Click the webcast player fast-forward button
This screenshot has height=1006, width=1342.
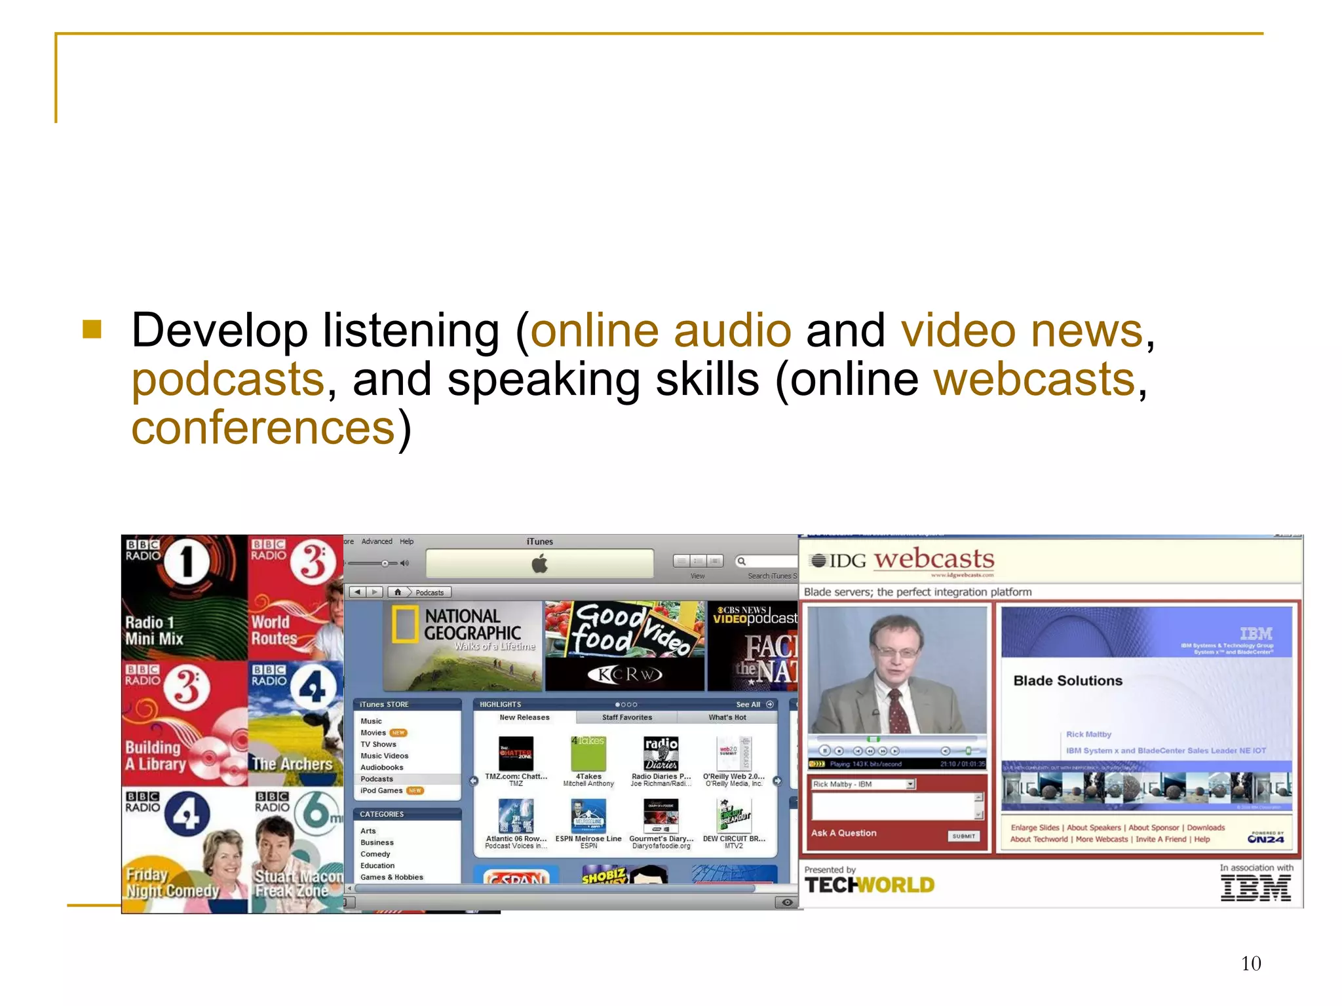click(x=883, y=751)
